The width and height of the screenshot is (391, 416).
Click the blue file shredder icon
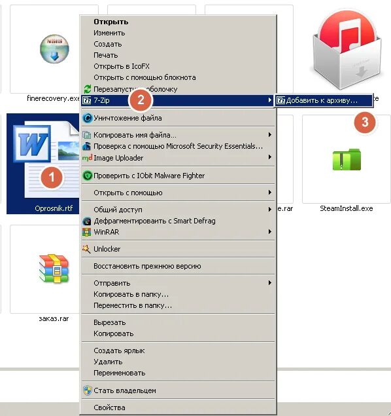(87, 118)
